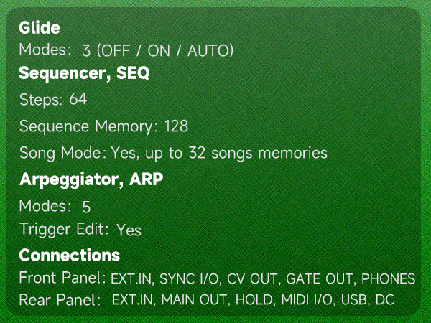Click the Arpeggiator Modes value 5
Screen dimensions: 431x323
(86, 207)
